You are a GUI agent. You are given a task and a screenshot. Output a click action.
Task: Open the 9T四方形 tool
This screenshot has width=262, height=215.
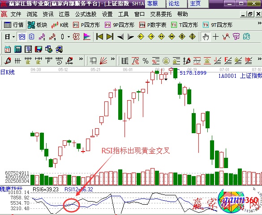(218, 25)
